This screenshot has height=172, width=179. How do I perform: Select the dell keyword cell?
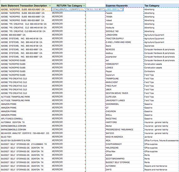tap(124, 60)
